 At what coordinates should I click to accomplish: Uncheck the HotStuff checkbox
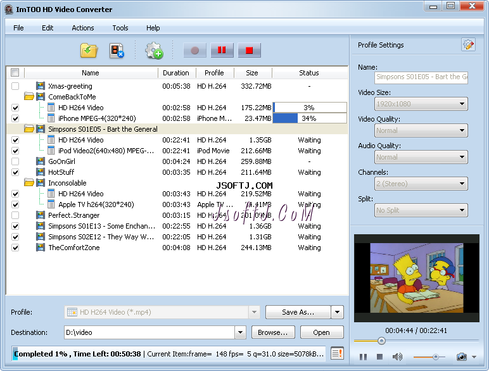tap(15, 172)
